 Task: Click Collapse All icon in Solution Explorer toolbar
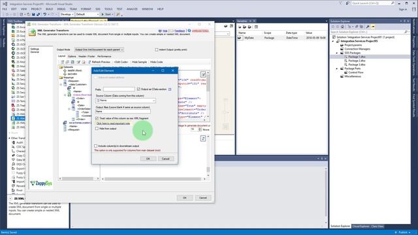click(x=357, y=27)
